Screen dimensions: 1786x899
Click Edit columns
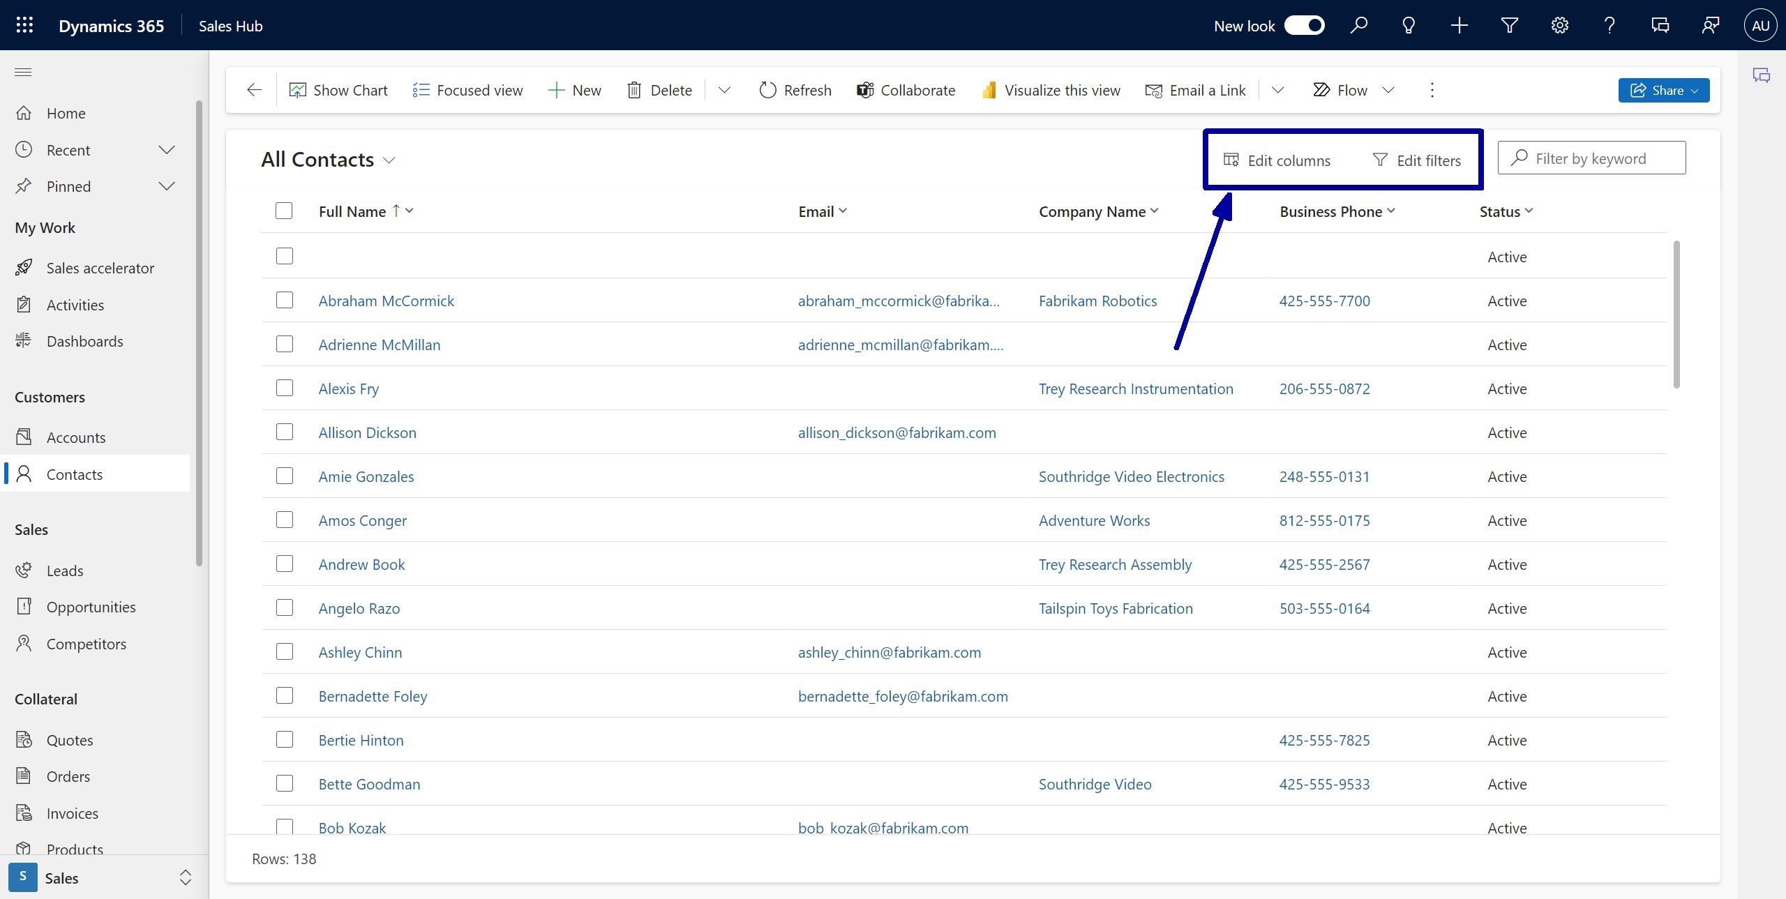[1277, 160]
